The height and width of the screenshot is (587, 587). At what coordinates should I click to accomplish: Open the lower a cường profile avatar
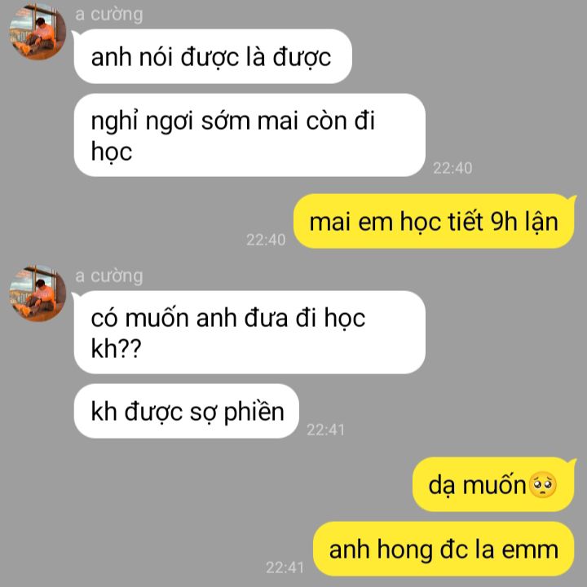(x=38, y=293)
